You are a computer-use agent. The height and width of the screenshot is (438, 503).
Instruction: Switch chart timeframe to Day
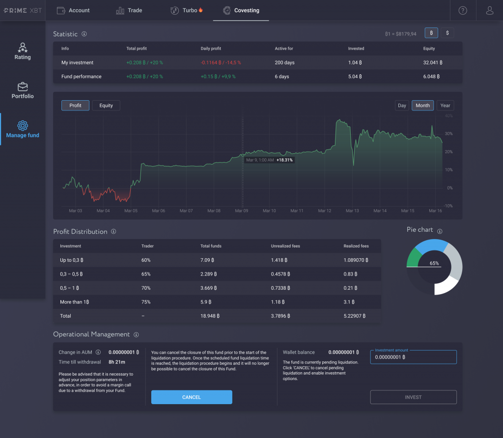point(402,105)
